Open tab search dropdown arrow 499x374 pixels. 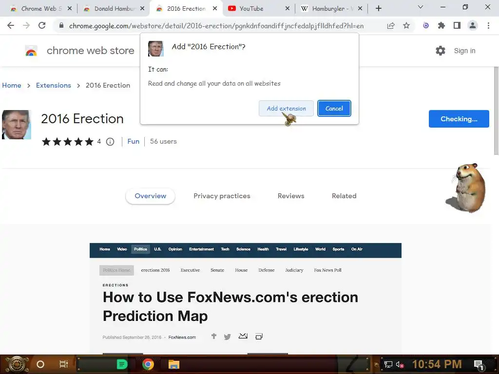(421, 7)
